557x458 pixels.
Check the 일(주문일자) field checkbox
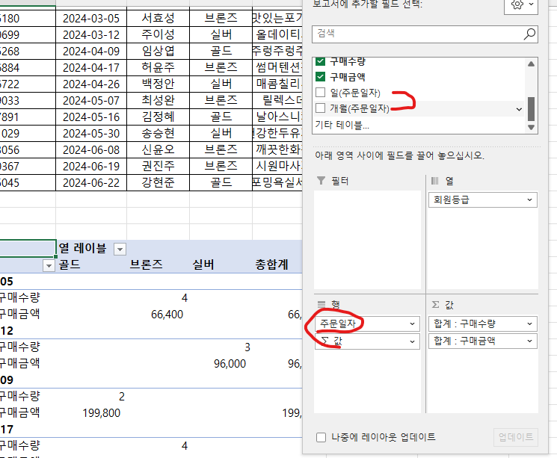point(321,93)
